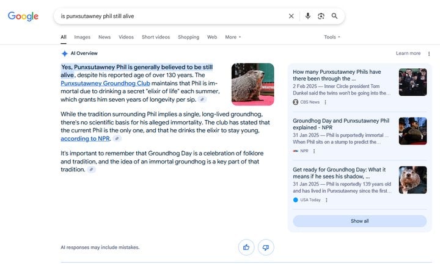Screen dimensions: 440x264
Task: Open the source link icon after 'longevity per sip'
Action: click(202, 99)
